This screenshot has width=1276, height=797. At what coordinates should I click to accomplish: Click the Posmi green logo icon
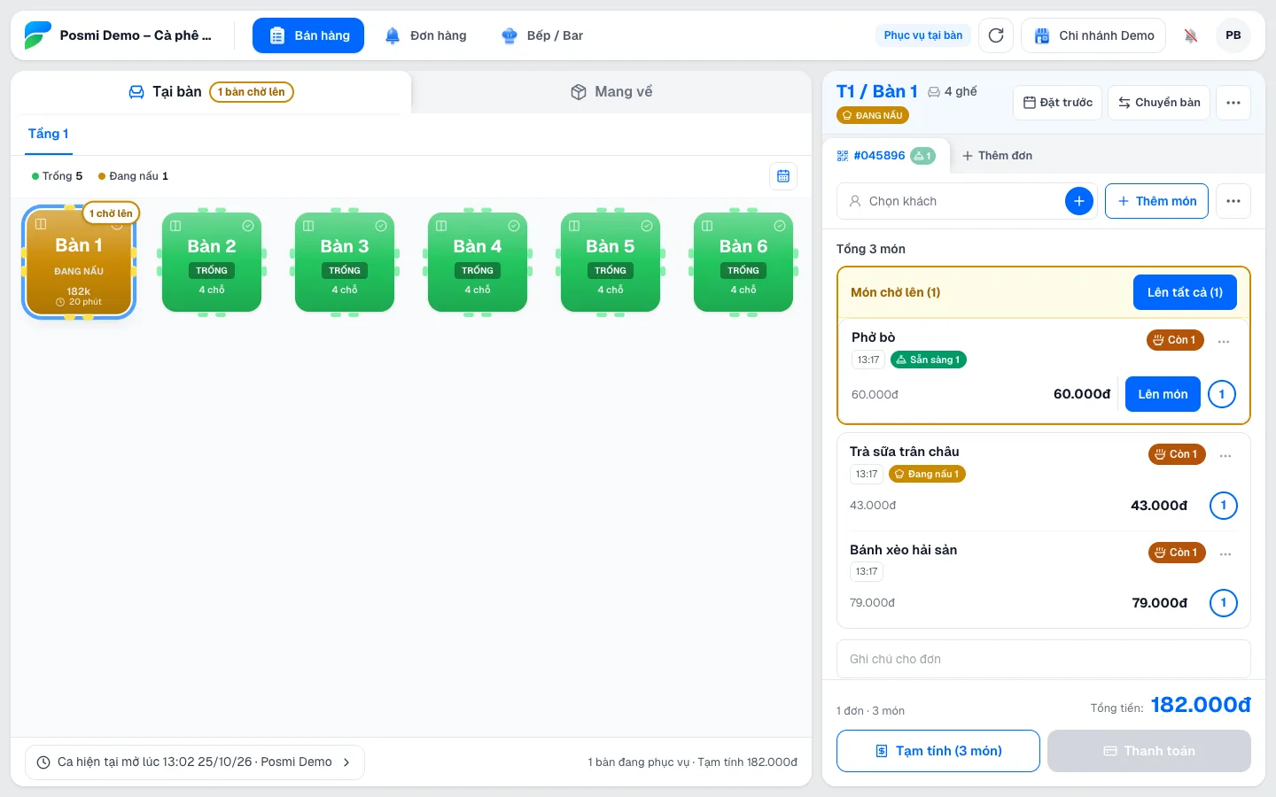pos(37,35)
